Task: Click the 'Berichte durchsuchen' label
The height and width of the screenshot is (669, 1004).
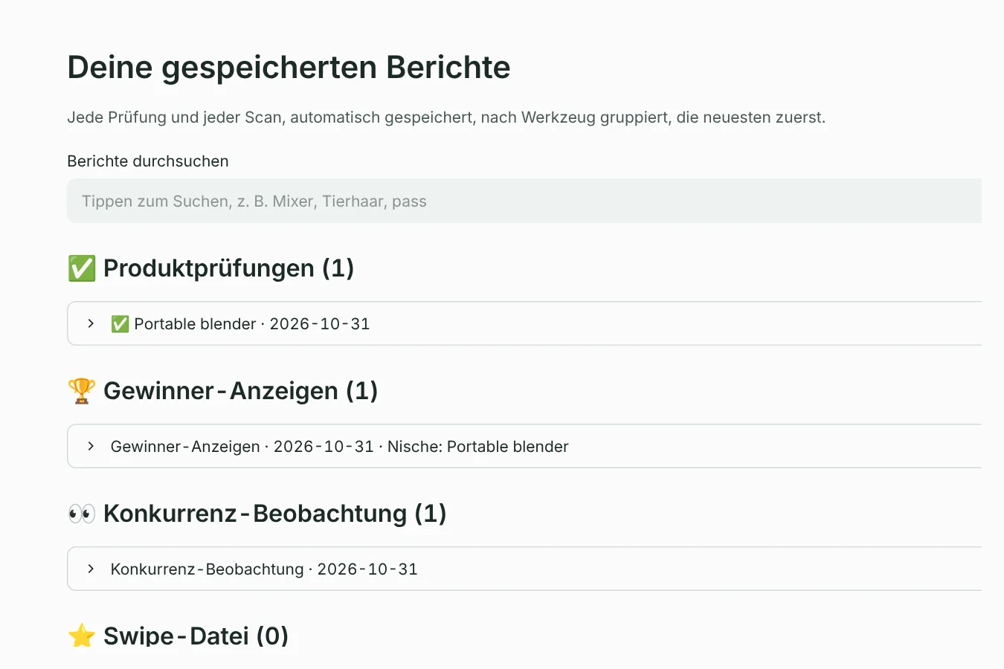Action: tap(148, 161)
